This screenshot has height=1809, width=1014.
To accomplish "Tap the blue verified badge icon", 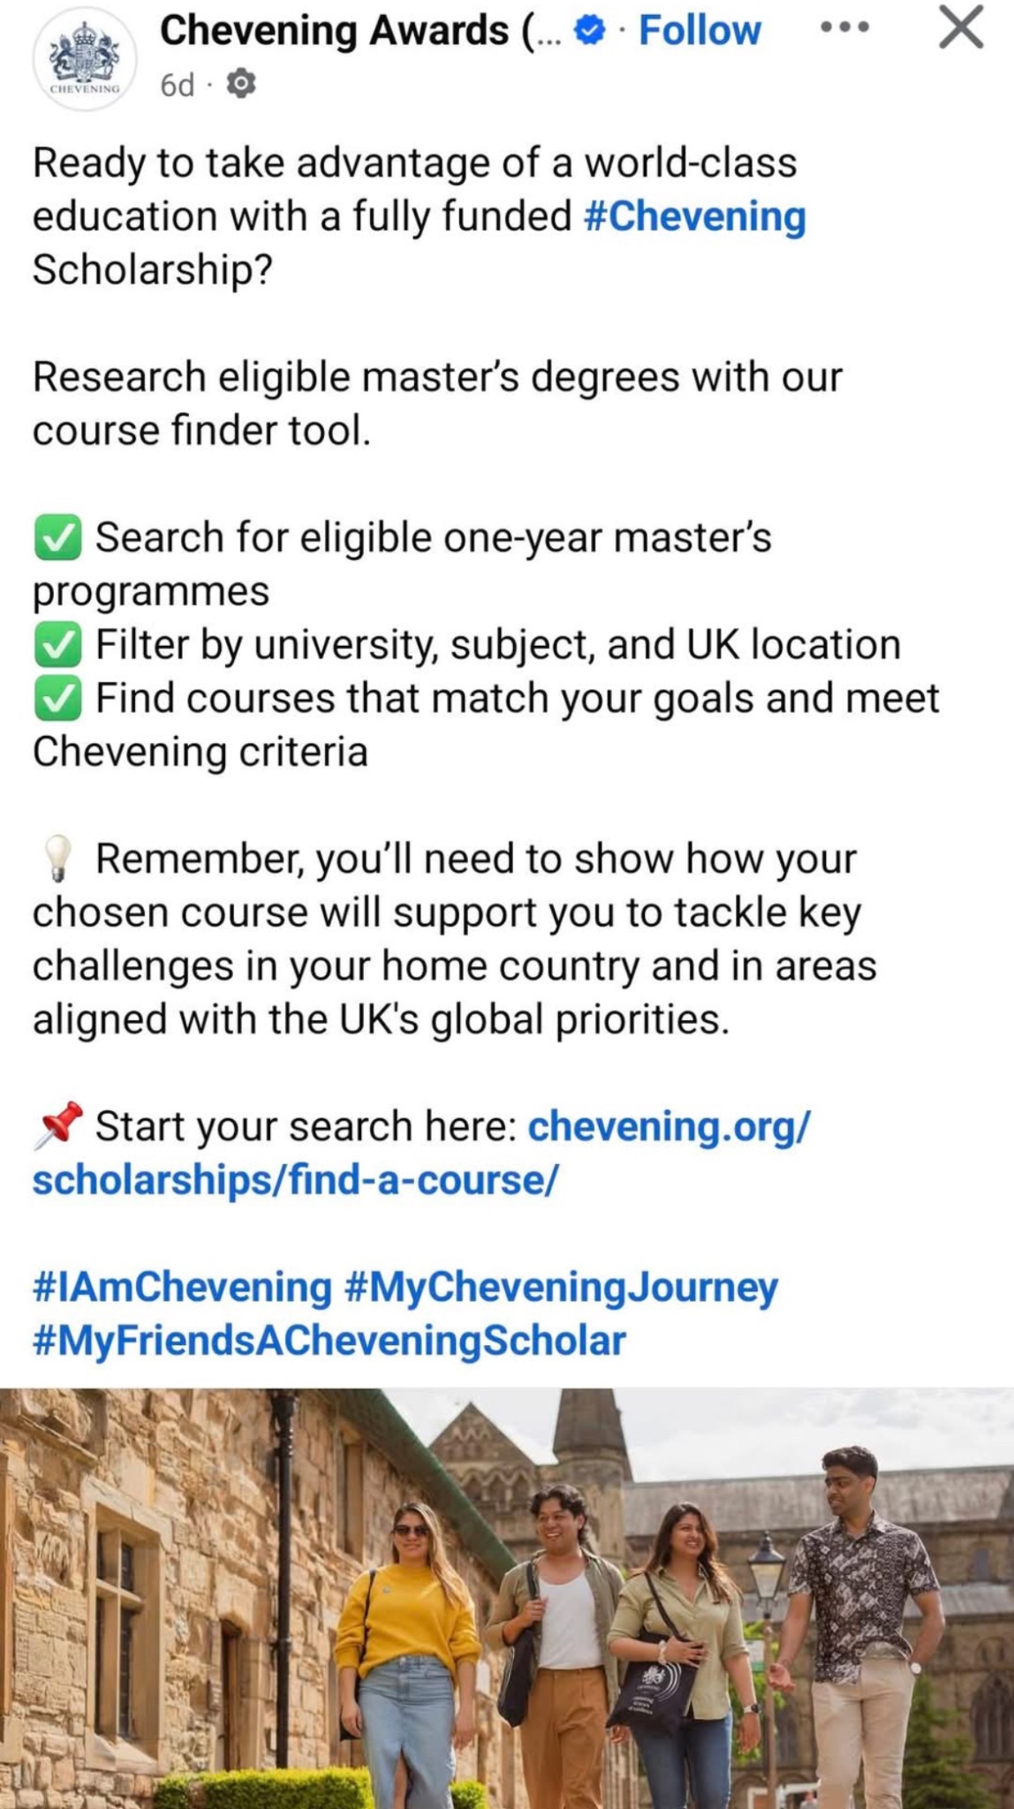I will click(589, 32).
